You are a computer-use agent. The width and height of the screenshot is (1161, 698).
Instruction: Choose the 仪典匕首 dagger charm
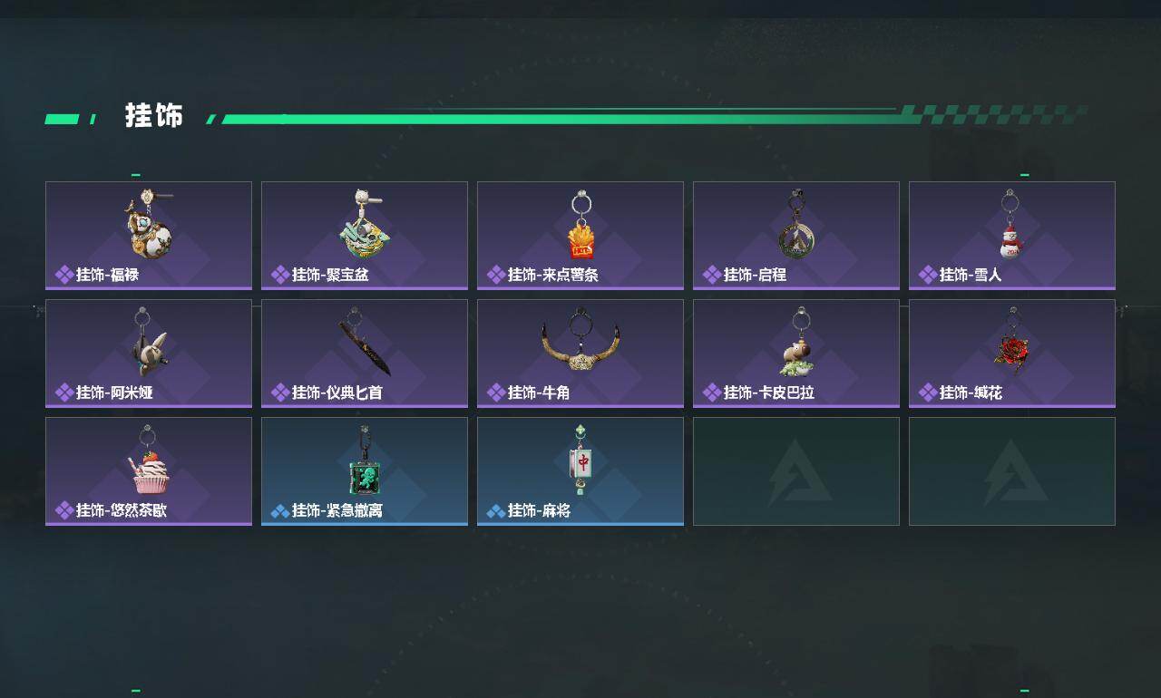pos(365,342)
